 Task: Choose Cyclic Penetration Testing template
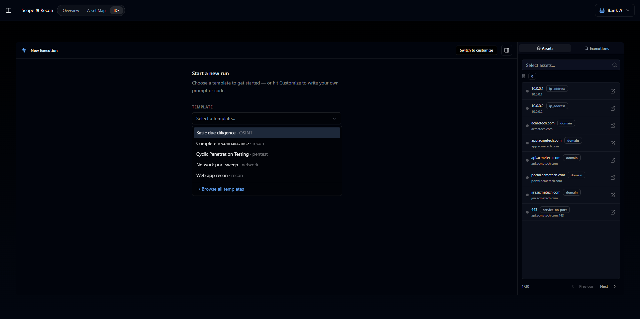tap(267, 154)
